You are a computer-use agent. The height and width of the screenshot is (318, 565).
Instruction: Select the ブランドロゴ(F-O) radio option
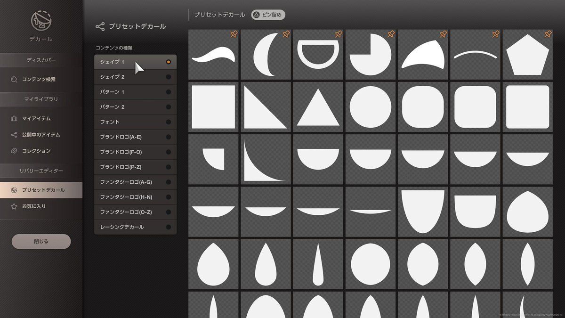[169, 152]
